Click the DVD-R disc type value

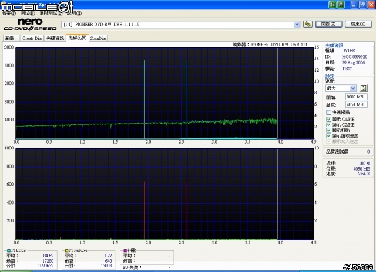pyautogui.click(x=348, y=50)
